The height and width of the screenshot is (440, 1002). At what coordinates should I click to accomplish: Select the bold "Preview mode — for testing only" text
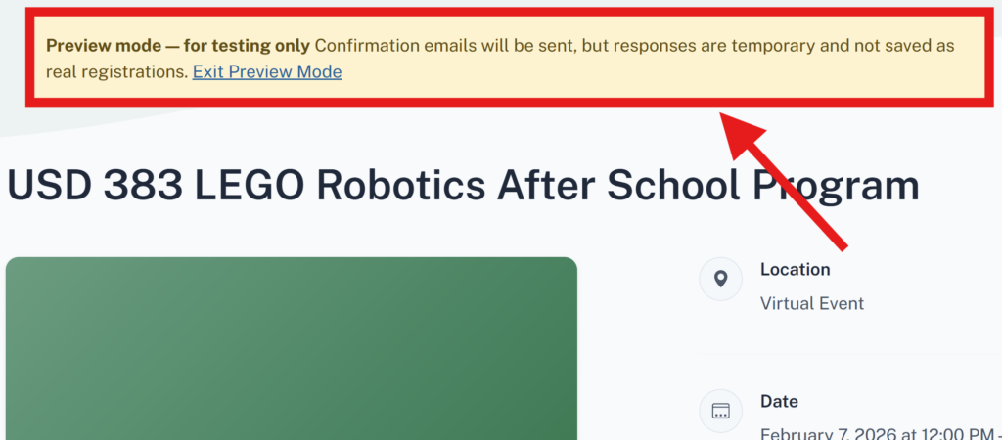(x=178, y=46)
